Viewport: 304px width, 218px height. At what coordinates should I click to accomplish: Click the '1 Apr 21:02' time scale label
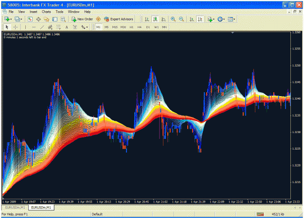[161, 202]
